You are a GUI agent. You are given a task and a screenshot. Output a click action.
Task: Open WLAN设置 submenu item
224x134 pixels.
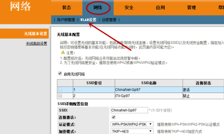coord(88,20)
